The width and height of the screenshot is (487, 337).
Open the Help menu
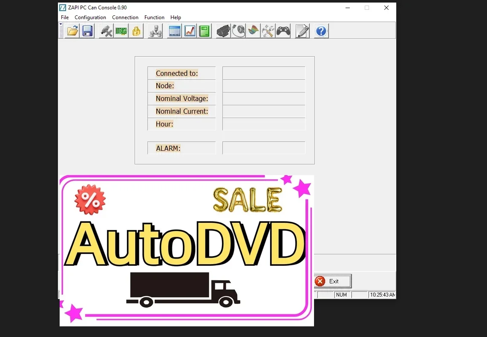click(x=176, y=17)
